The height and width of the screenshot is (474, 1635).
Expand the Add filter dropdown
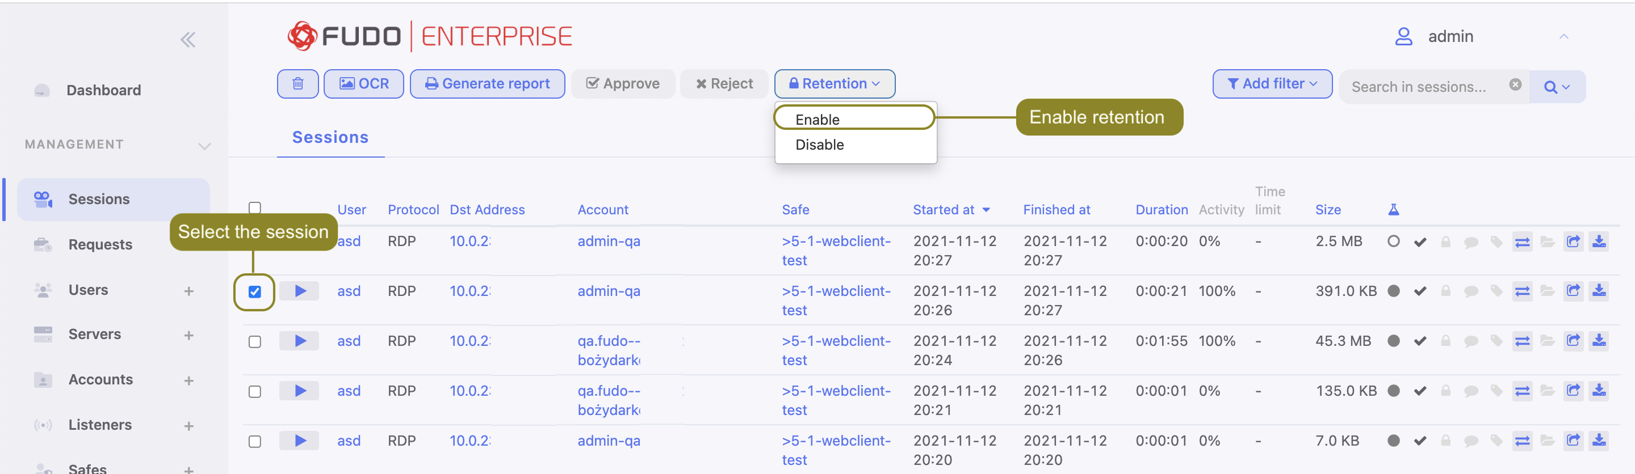(1271, 84)
